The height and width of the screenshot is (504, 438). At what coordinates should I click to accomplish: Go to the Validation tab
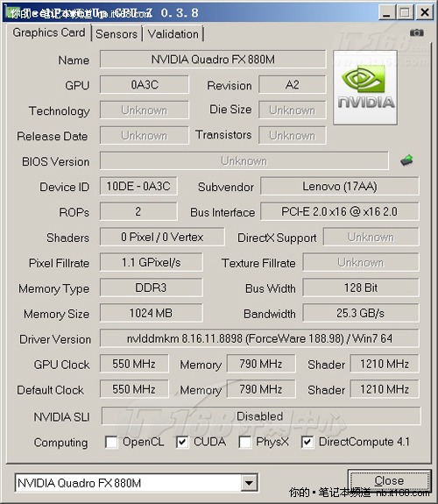point(173,34)
